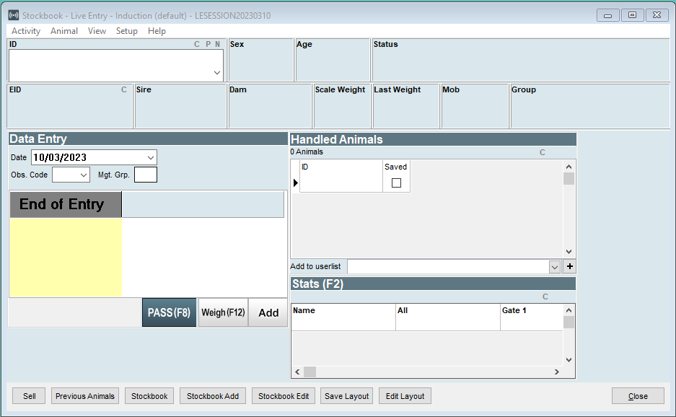
Task: Click the Group panel
Action: (x=589, y=106)
